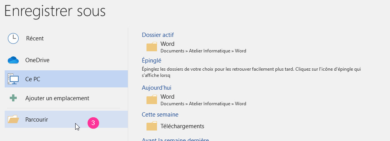Select Récent in the location list
This screenshot has width=390, height=141.
(66, 38)
